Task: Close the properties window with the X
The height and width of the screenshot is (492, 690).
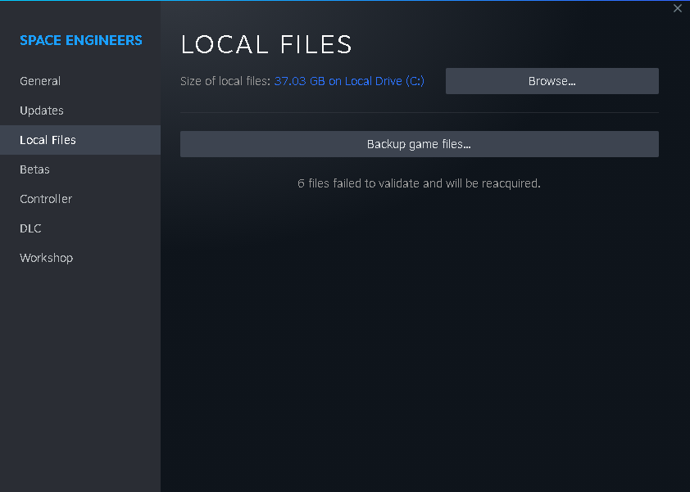Action: click(678, 8)
